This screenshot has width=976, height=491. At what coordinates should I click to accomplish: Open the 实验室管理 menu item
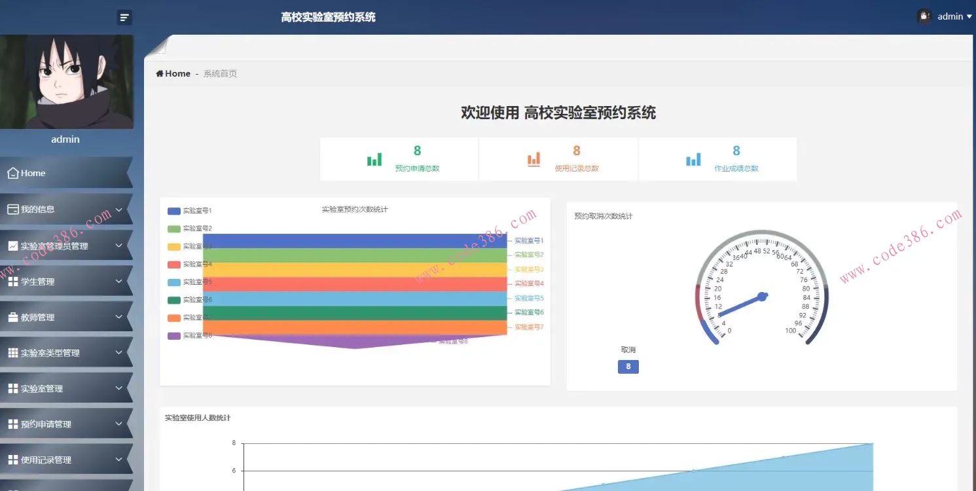click(42, 389)
